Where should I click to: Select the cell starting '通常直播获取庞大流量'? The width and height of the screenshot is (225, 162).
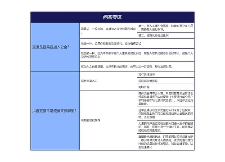[x=166, y=113]
